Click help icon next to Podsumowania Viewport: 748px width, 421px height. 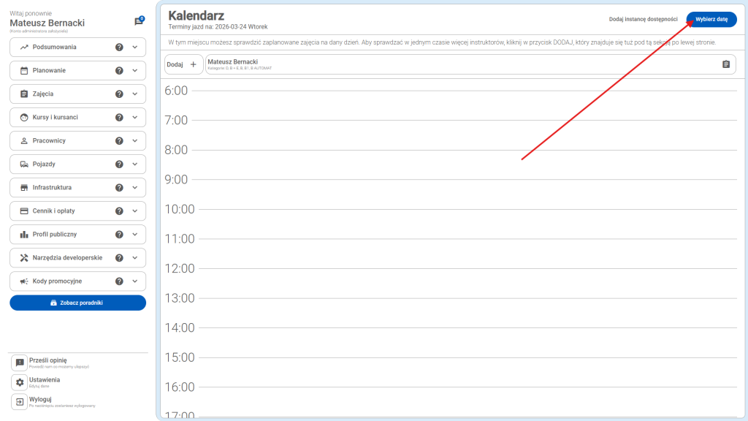tap(119, 48)
